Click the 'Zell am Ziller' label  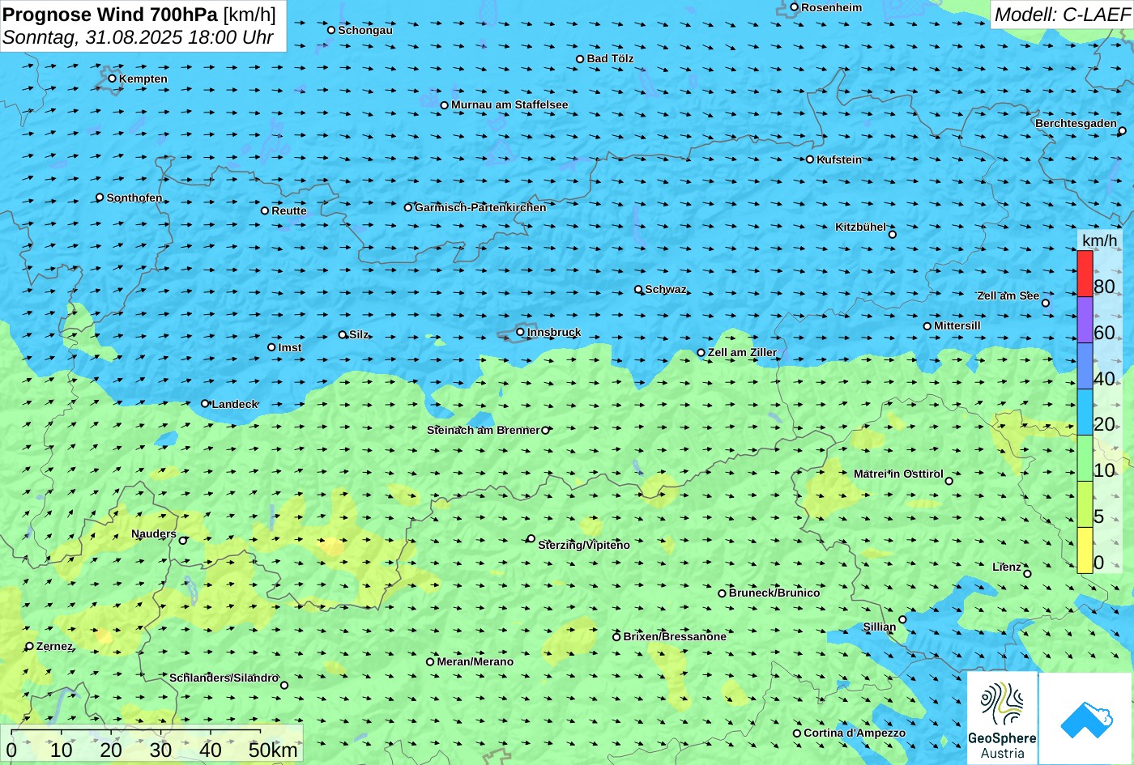tap(742, 352)
